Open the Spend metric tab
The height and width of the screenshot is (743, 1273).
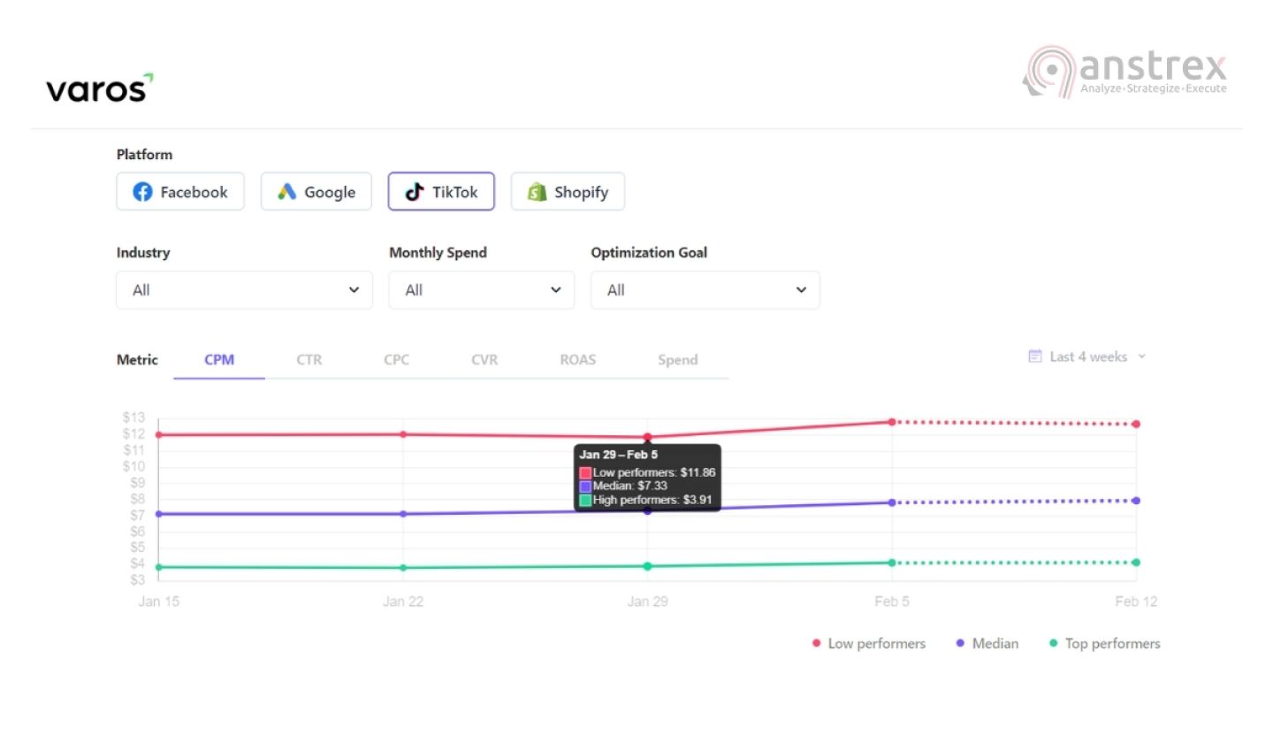(x=677, y=360)
